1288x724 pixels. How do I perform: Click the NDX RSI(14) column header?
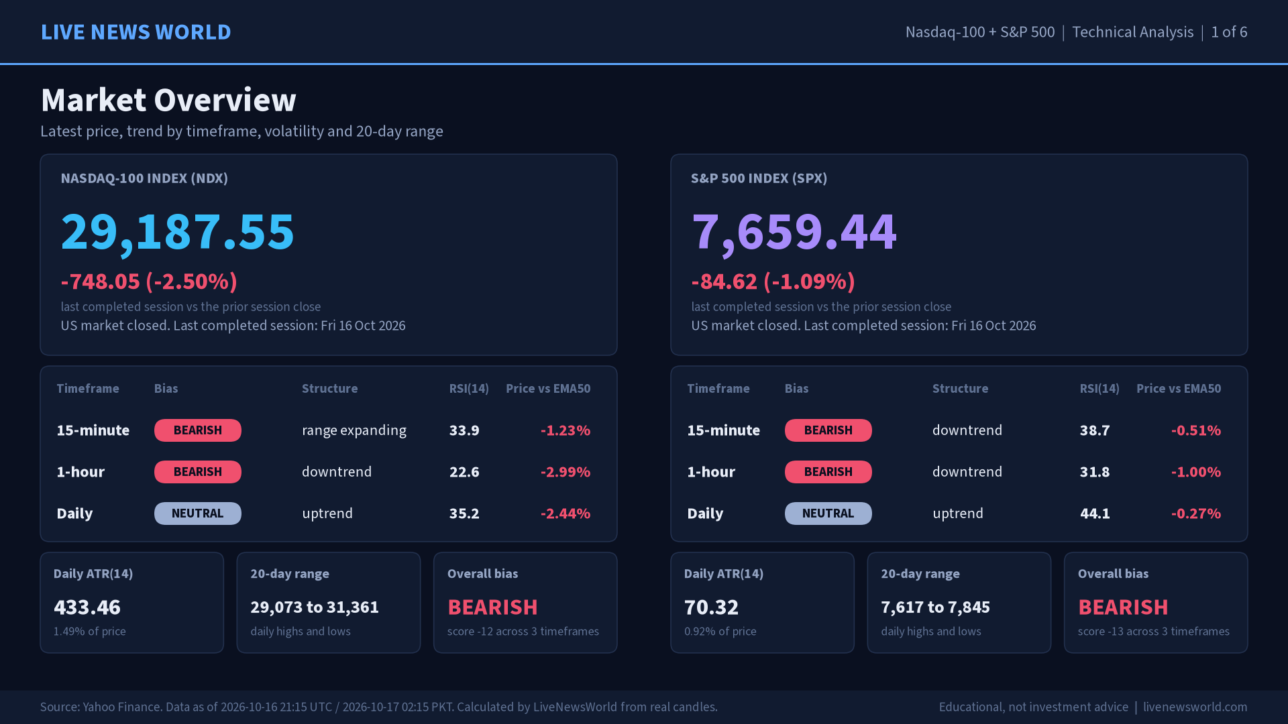click(469, 389)
